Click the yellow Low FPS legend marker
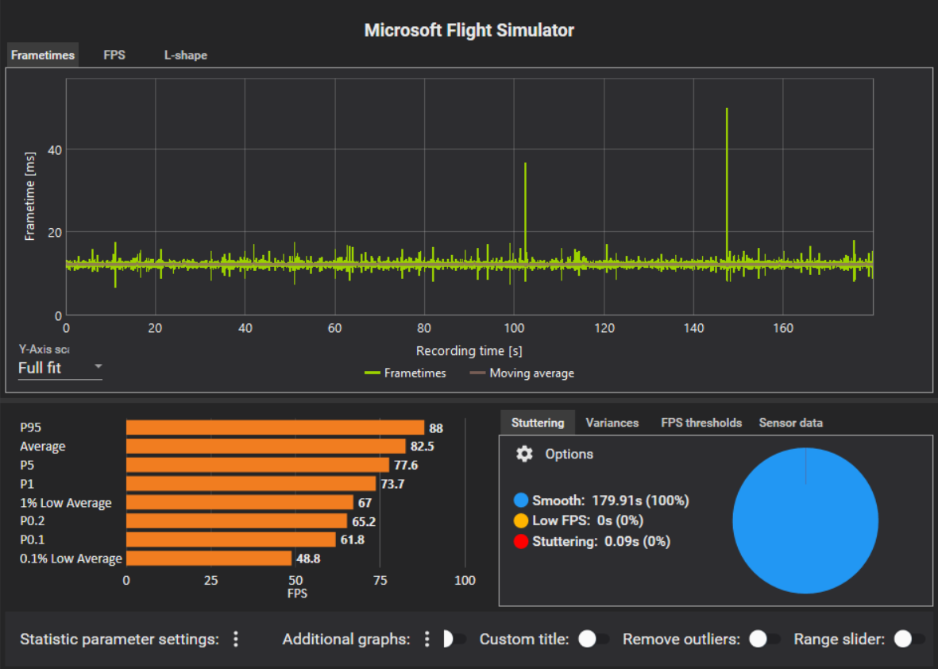 coord(519,519)
